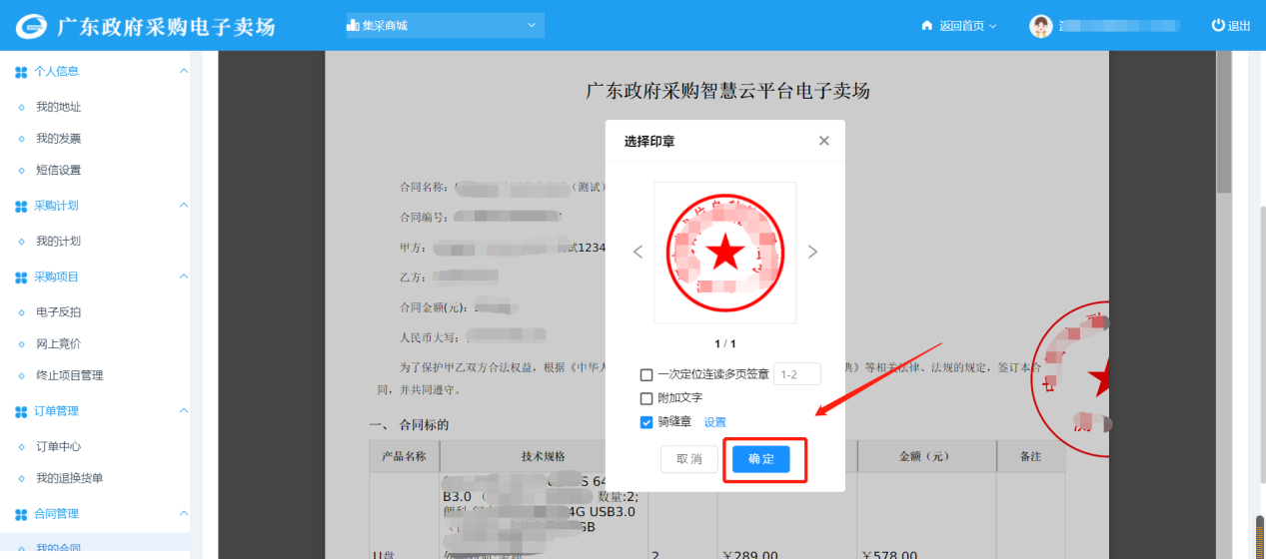Click the 退出 logout link
The width and height of the screenshot is (1266, 559).
tap(1232, 26)
